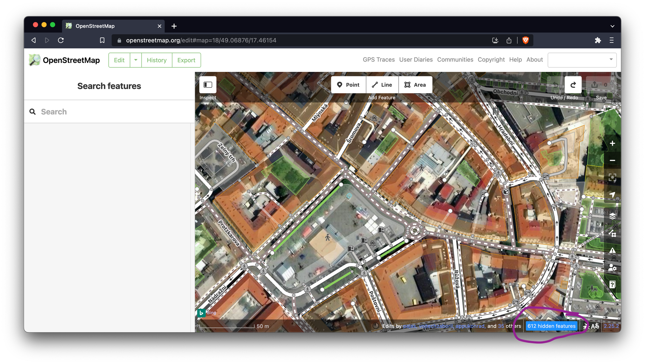The height and width of the screenshot is (364, 645).
Task: Open the user account dropdown
Action: [582, 60]
